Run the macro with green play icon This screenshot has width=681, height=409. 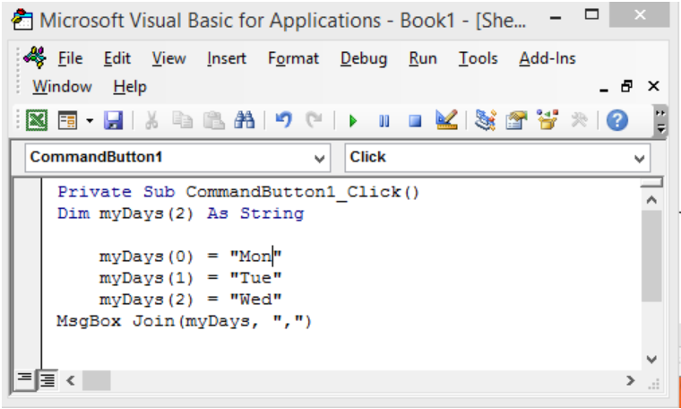pos(354,120)
